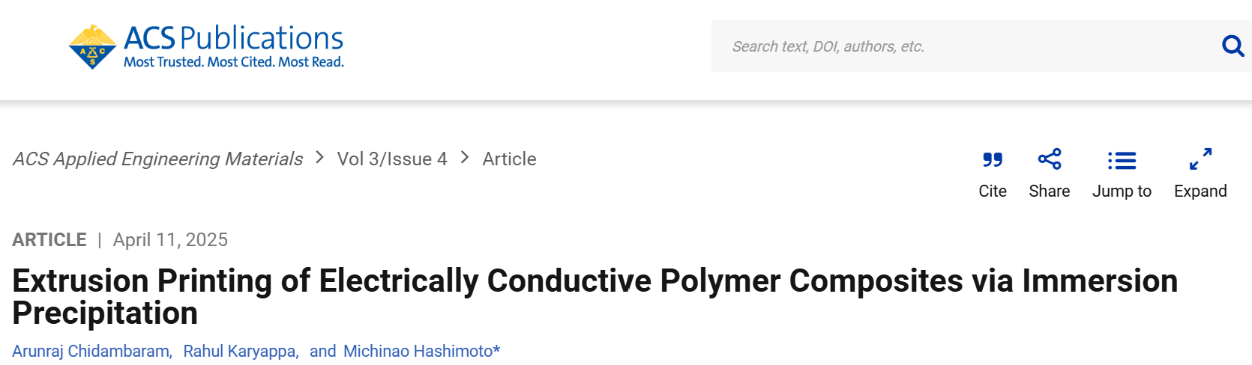Click the Share network icon

(x=1050, y=159)
